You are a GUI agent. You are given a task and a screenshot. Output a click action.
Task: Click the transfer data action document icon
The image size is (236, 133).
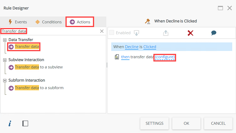(x=117, y=57)
